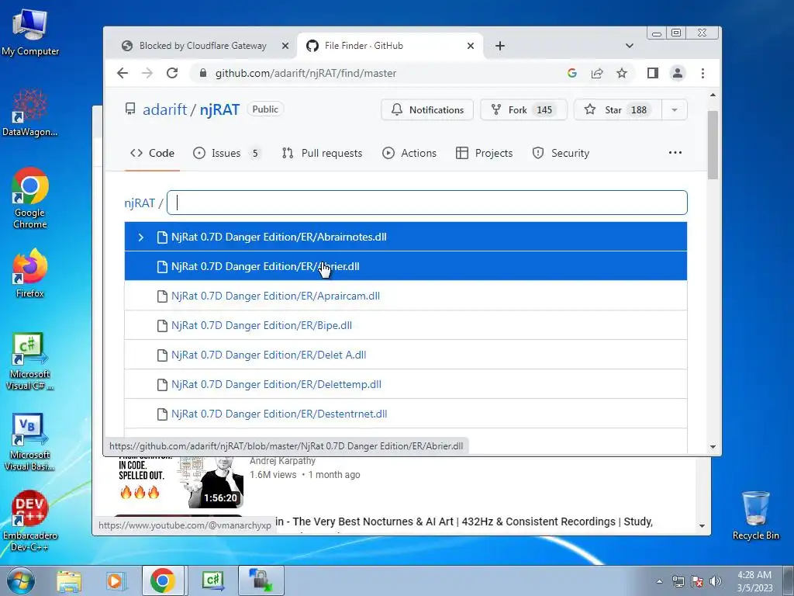Open the tab search chevron

[630, 46]
